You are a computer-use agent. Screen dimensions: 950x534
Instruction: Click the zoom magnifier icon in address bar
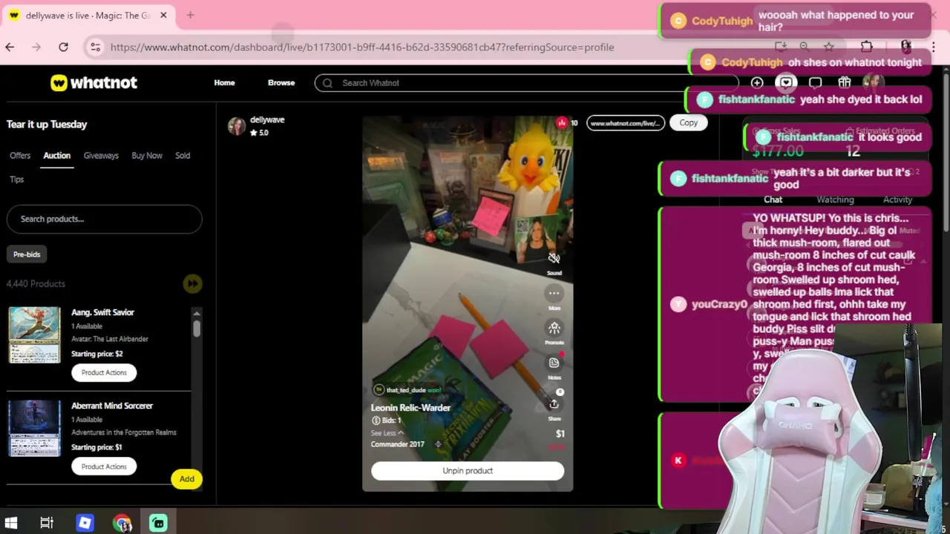coord(804,46)
